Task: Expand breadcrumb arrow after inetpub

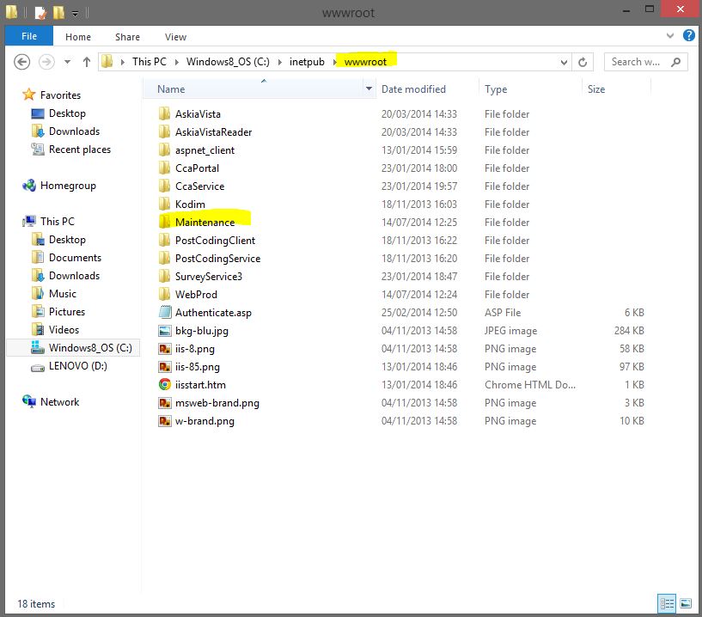Action: coord(334,62)
